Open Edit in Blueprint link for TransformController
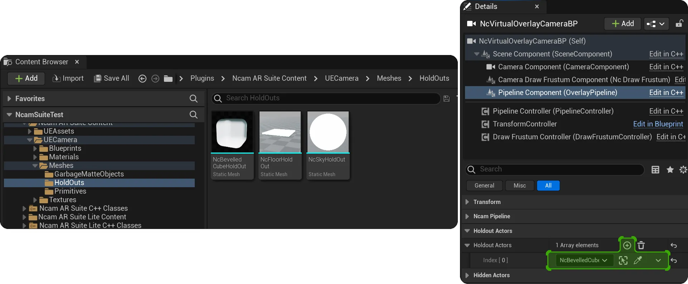The height and width of the screenshot is (284, 688). [658, 124]
